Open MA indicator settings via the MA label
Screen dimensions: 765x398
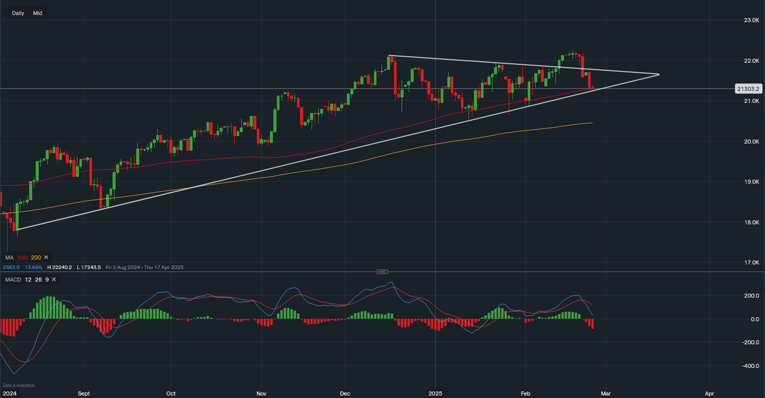(9, 257)
